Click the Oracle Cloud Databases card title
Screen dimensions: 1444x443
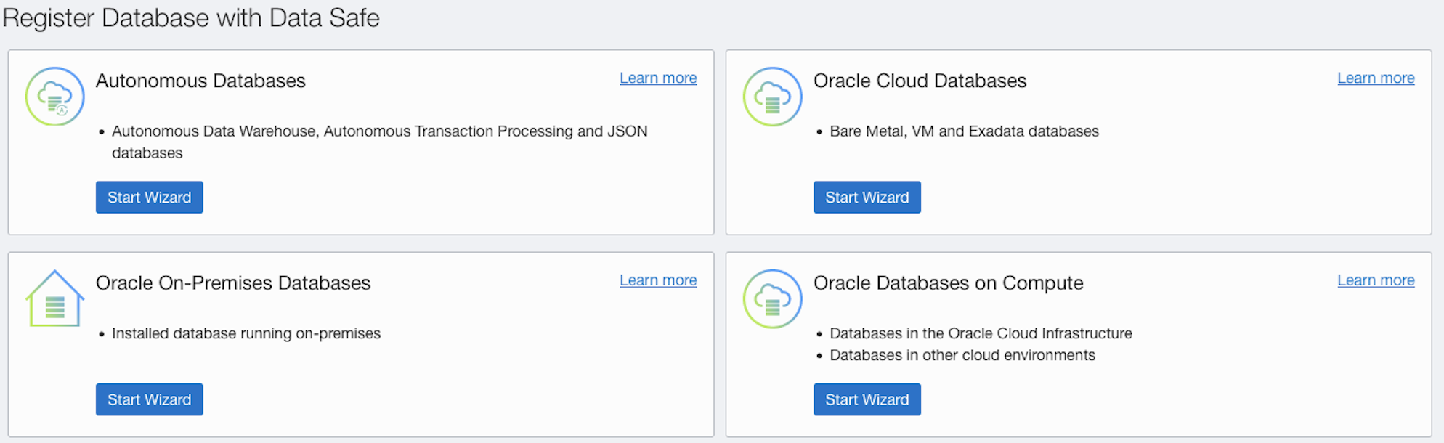[x=920, y=81]
